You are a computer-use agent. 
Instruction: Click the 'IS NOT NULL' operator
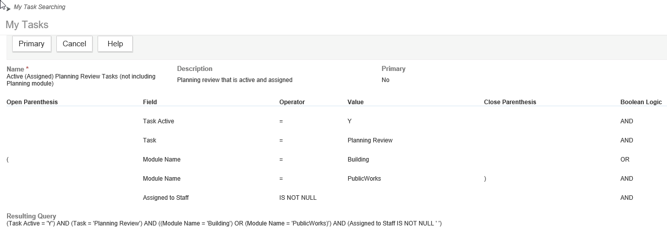coord(298,198)
